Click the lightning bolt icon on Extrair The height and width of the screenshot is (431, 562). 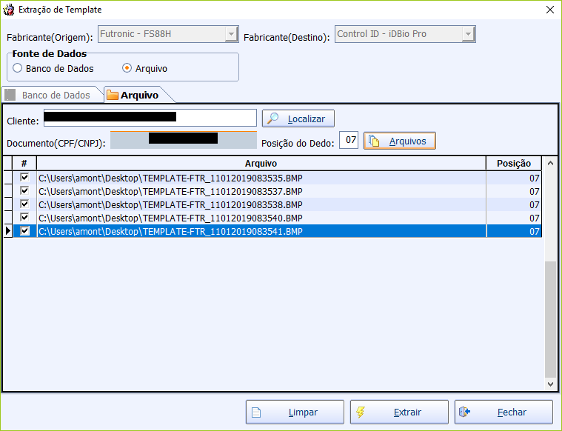[360, 412]
